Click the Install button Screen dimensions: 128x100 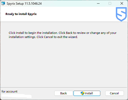(87, 93)
